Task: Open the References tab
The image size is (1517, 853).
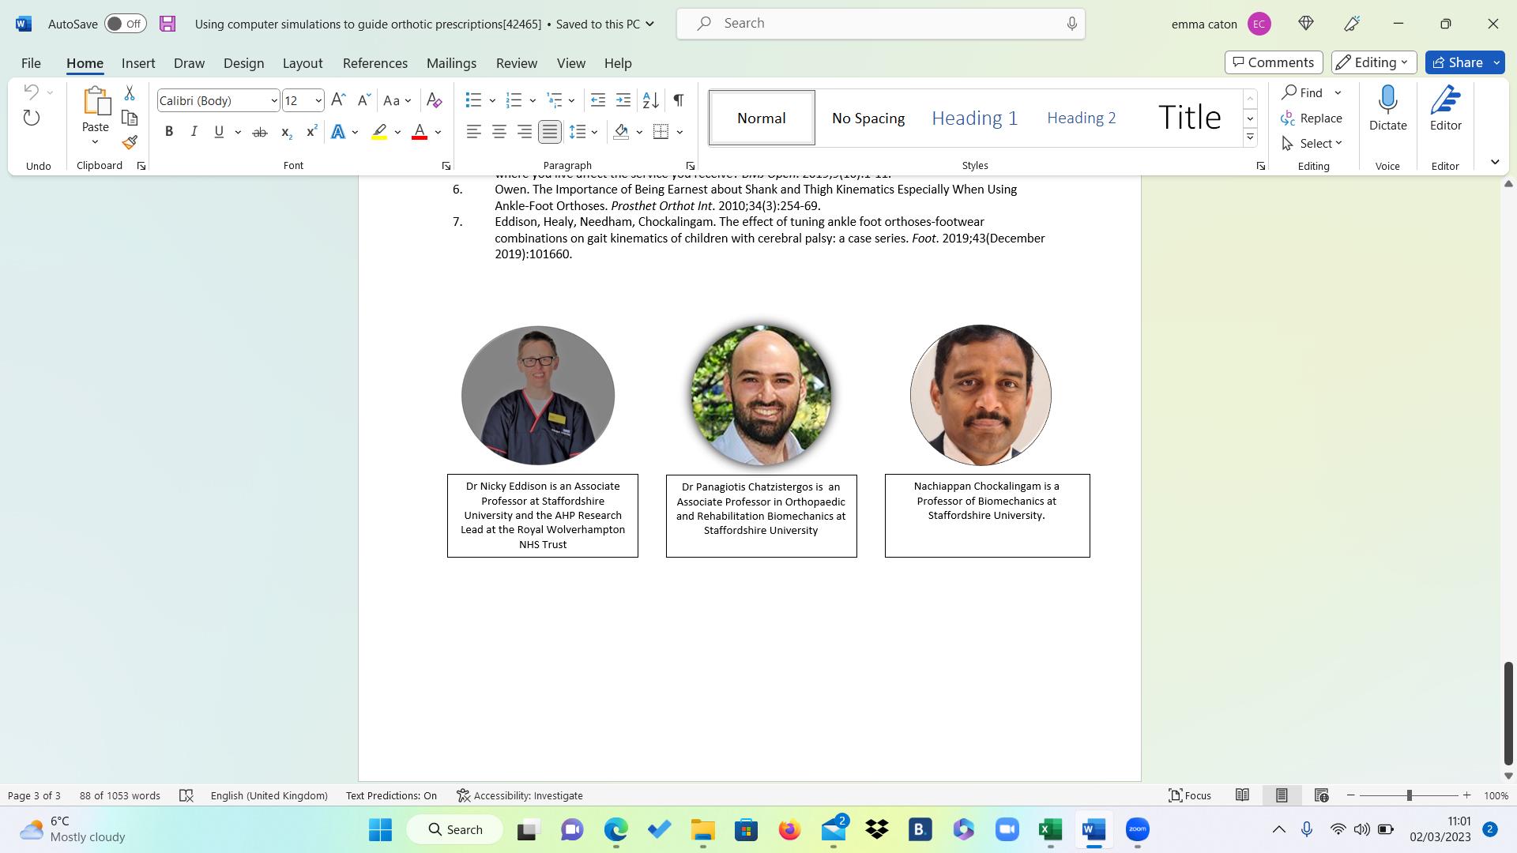Action: tap(375, 63)
